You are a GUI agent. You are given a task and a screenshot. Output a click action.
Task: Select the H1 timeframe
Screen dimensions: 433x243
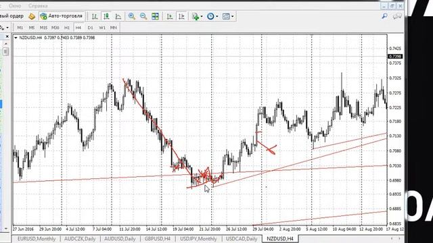pyautogui.click(x=67, y=28)
